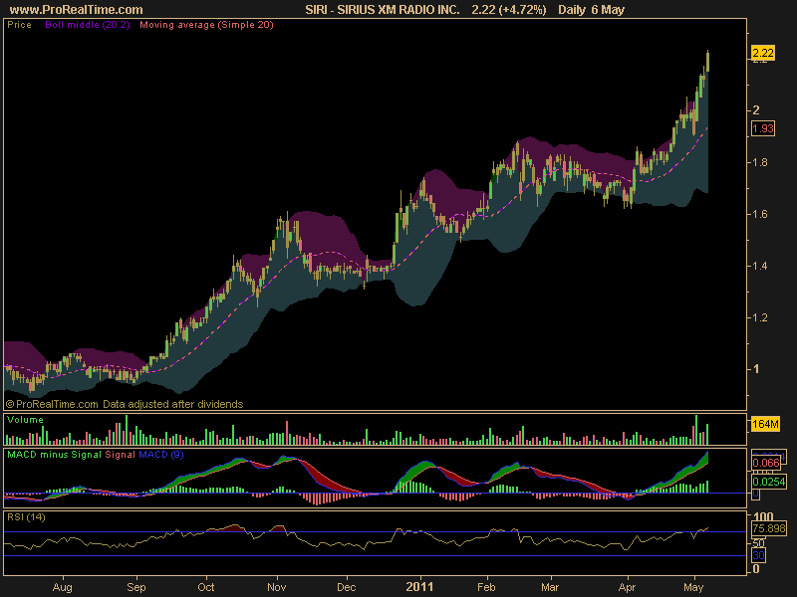Click the red Signal legend label
This screenshot has width=797, height=597.
pyautogui.click(x=120, y=455)
